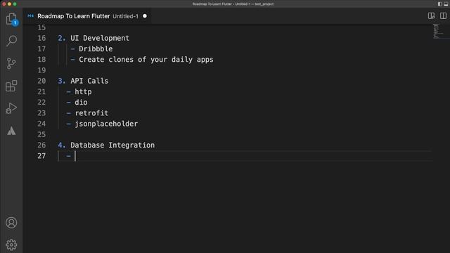Click 'Create clones of your daily apps' line
450x253 pixels.
(x=146, y=60)
